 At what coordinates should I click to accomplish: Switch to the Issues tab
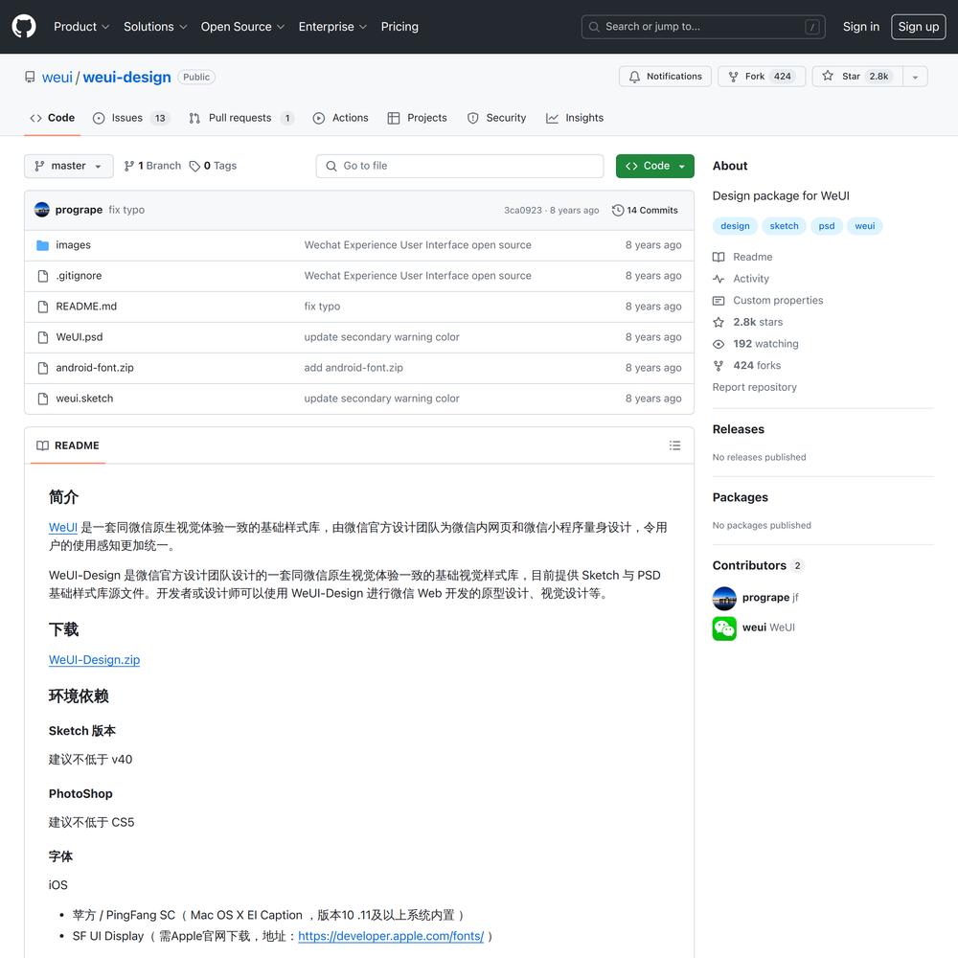(x=131, y=118)
